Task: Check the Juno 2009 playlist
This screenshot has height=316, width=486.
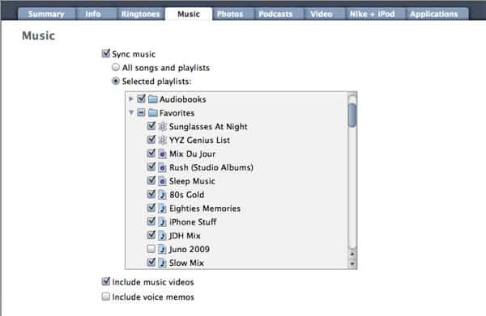Action: tap(151, 249)
